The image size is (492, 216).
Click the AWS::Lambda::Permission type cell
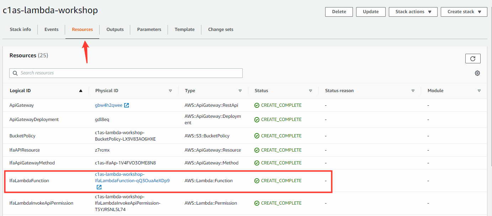(211, 203)
